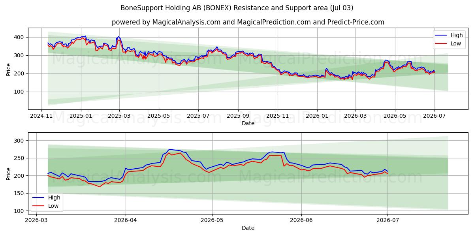
Task: Click 'Low' in the bottom chart legend
Action: [x=53, y=206]
